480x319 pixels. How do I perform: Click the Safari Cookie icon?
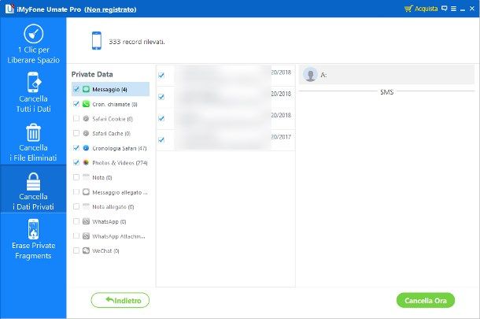coord(86,119)
